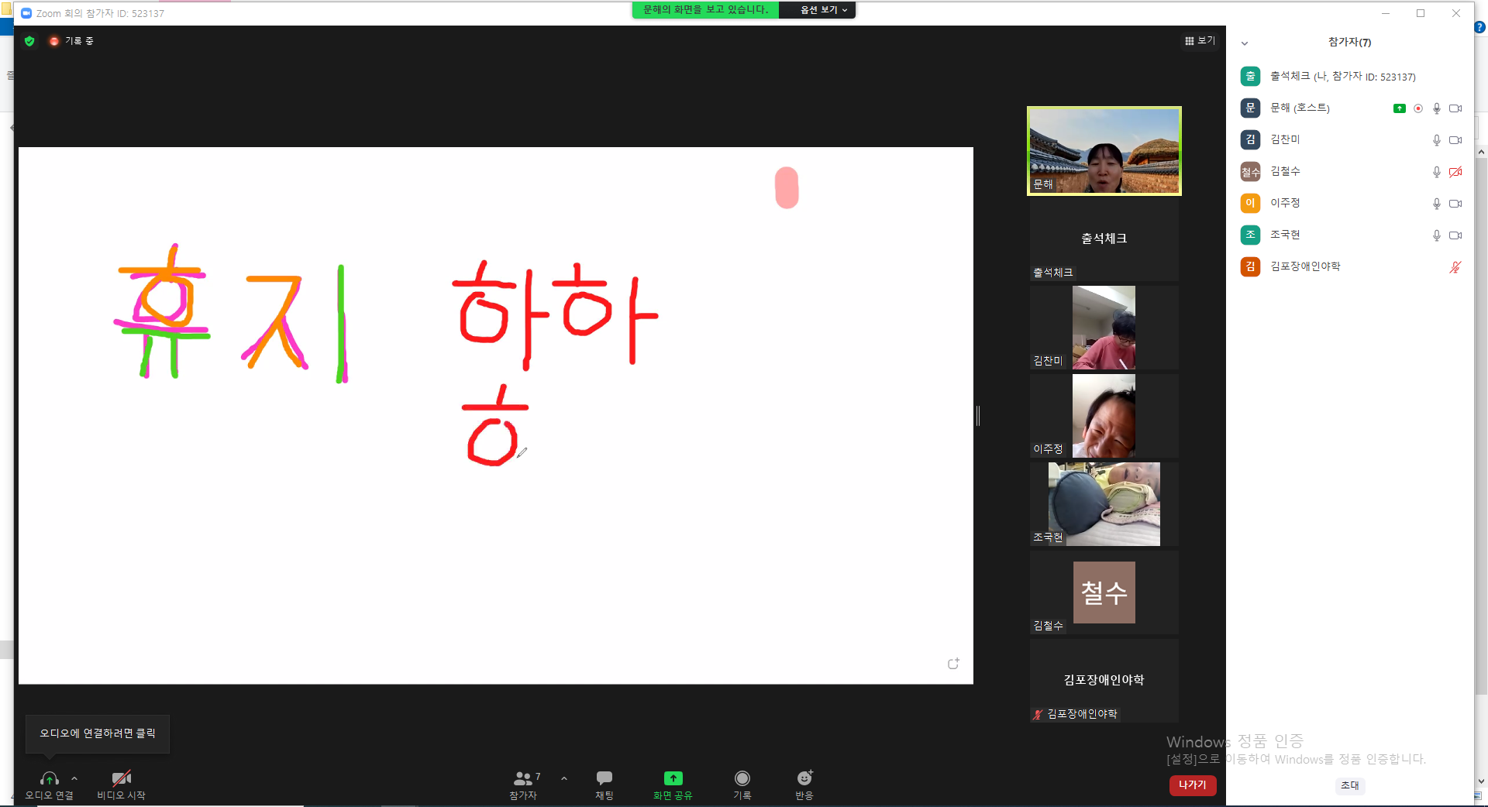Click the view (보기) grid icon

coord(1190,41)
